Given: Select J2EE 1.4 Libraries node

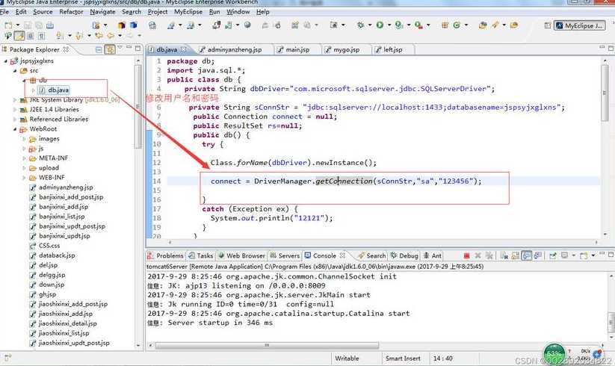Looking at the screenshot, I should tap(54, 109).
